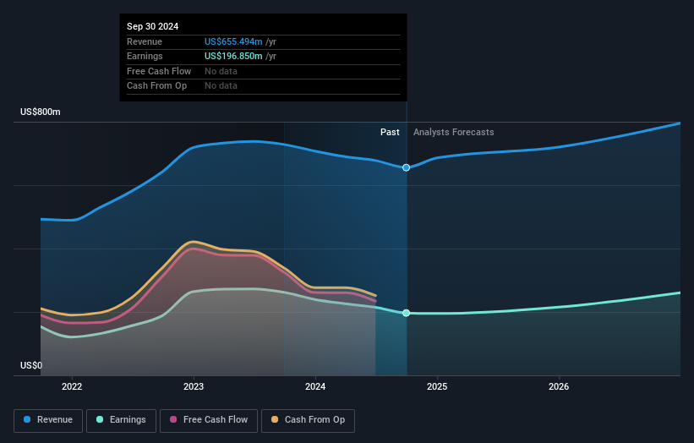Click the Earnings label in the tooltip

click(145, 56)
